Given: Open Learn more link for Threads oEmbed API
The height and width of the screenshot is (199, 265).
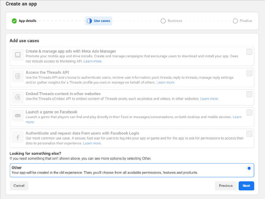Looking at the screenshot, I should coord(209,99).
